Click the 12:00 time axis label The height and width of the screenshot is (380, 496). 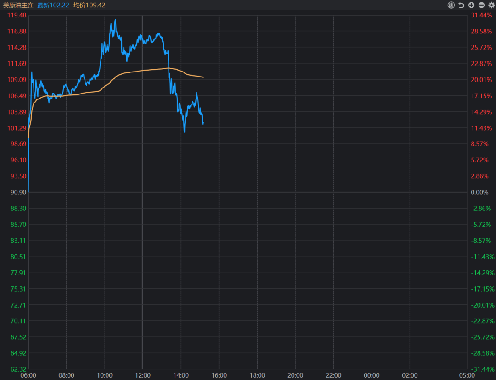(x=143, y=375)
